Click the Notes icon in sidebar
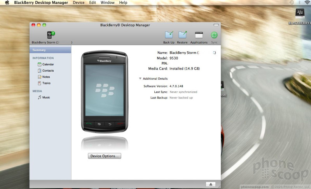Screen dimensions: 311x189 point(39,77)
